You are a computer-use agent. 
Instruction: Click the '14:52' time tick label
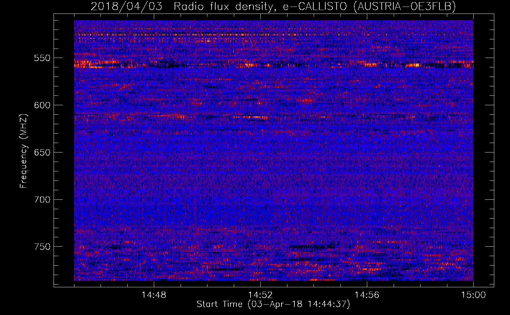[x=260, y=295]
